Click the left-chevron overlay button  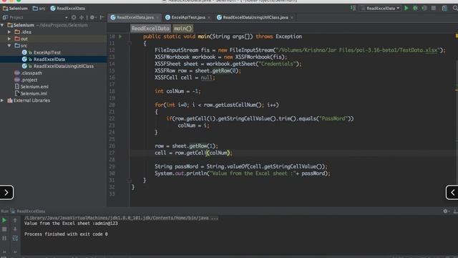point(452,193)
